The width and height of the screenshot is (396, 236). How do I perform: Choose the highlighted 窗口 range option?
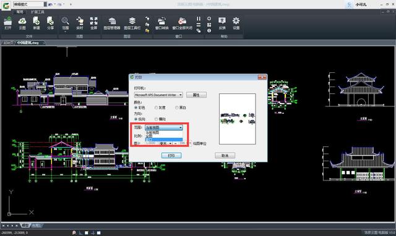pyautogui.click(x=164, y=140)
